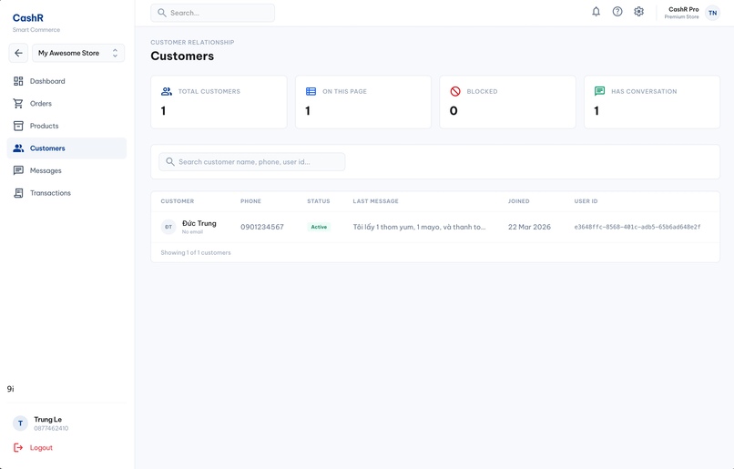
Task: Click the magnifier in top search bar
Action: click(162, 13)
